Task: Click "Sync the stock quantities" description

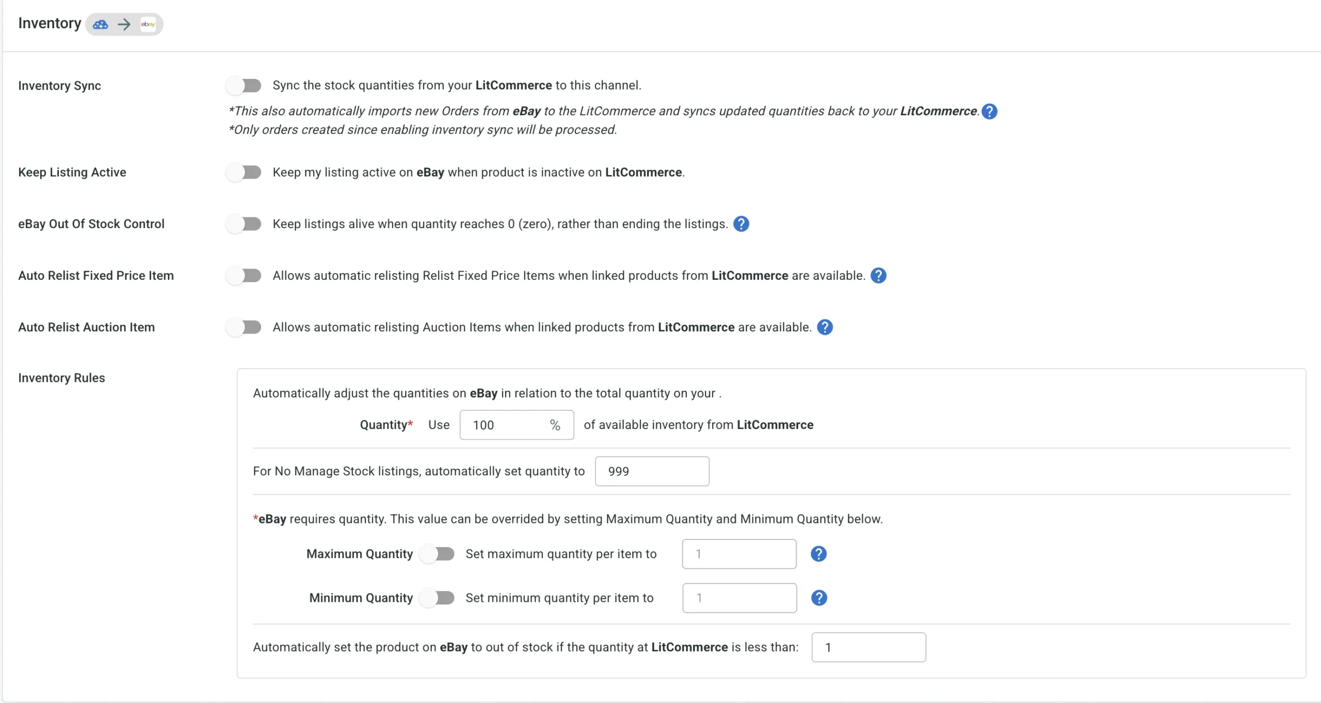Action: point(457,85)
